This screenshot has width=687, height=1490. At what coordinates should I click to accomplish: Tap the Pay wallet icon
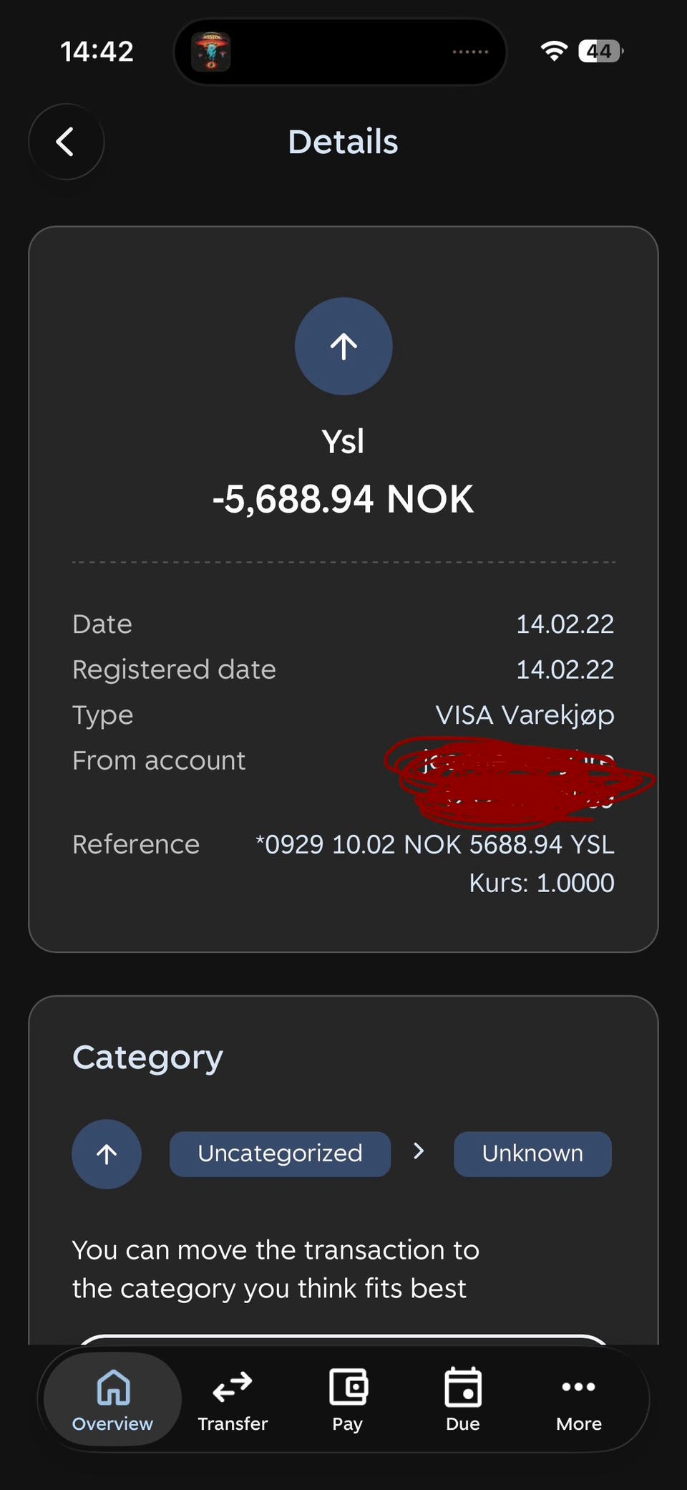tap(348, 1388)
